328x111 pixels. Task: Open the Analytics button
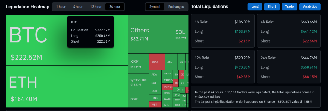pyautogui.click(x=310, y=7)
